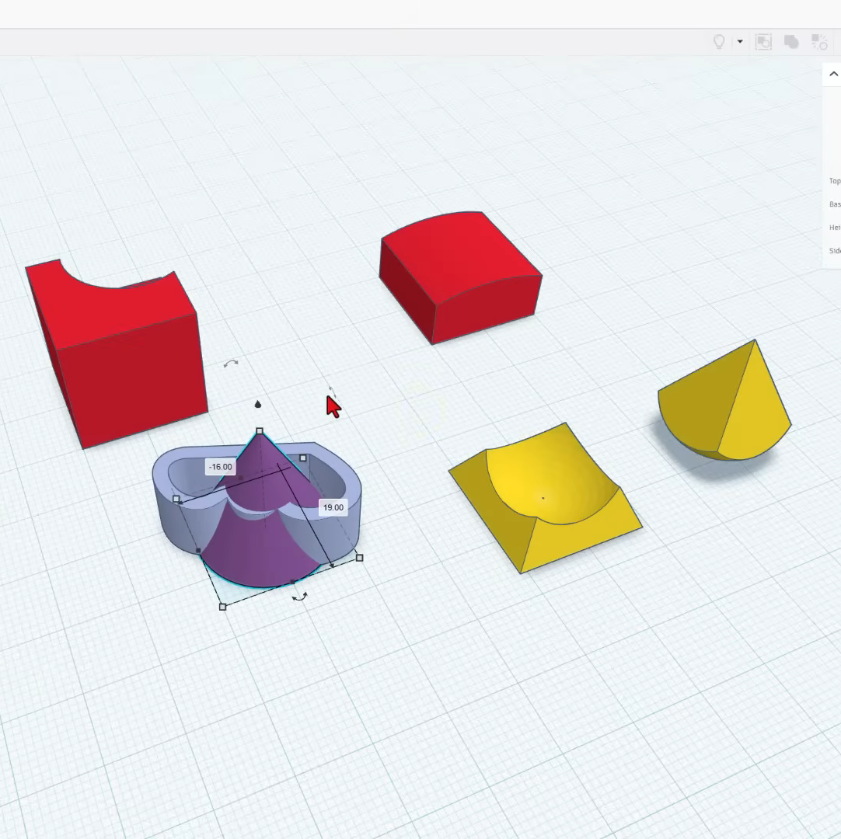Click the white height handle on cone tip

[260, 430]
